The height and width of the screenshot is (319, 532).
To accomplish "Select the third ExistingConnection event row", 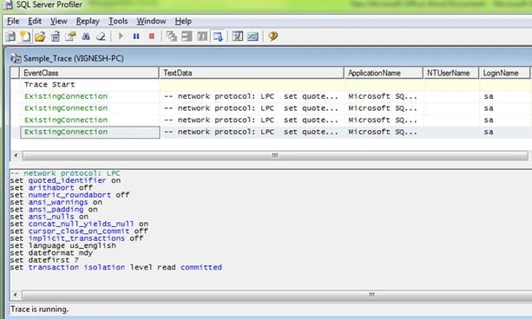I will click(270, 120).
